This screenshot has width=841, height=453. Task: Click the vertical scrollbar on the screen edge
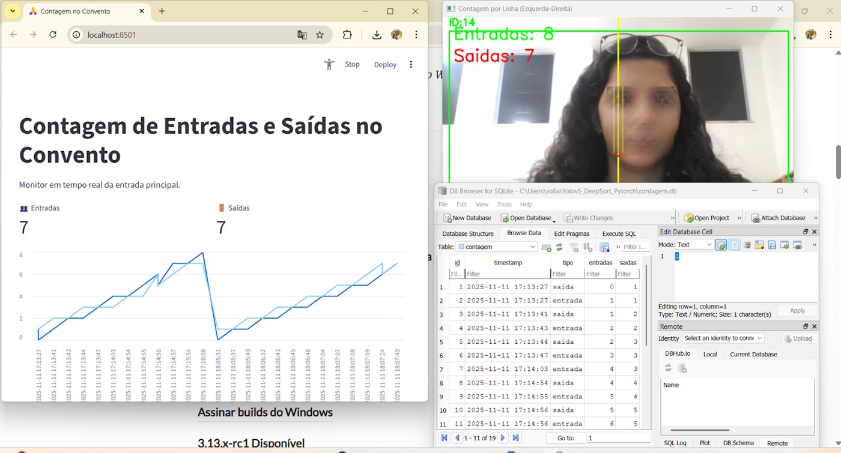point(837,162)
